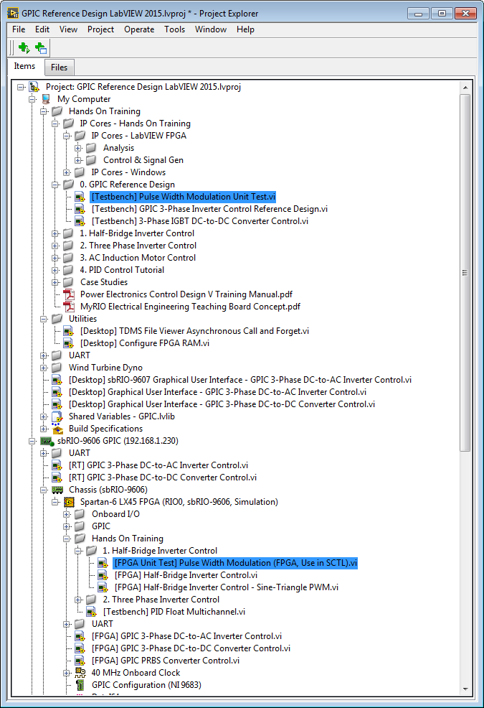The image size is (484, 708).
Task: Click the LabVIEW icon in title bar
Action: (x=13, y=13)
